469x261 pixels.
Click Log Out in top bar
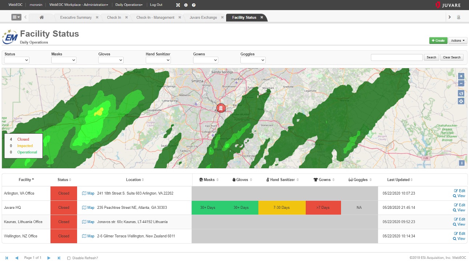tap(156, 5)
